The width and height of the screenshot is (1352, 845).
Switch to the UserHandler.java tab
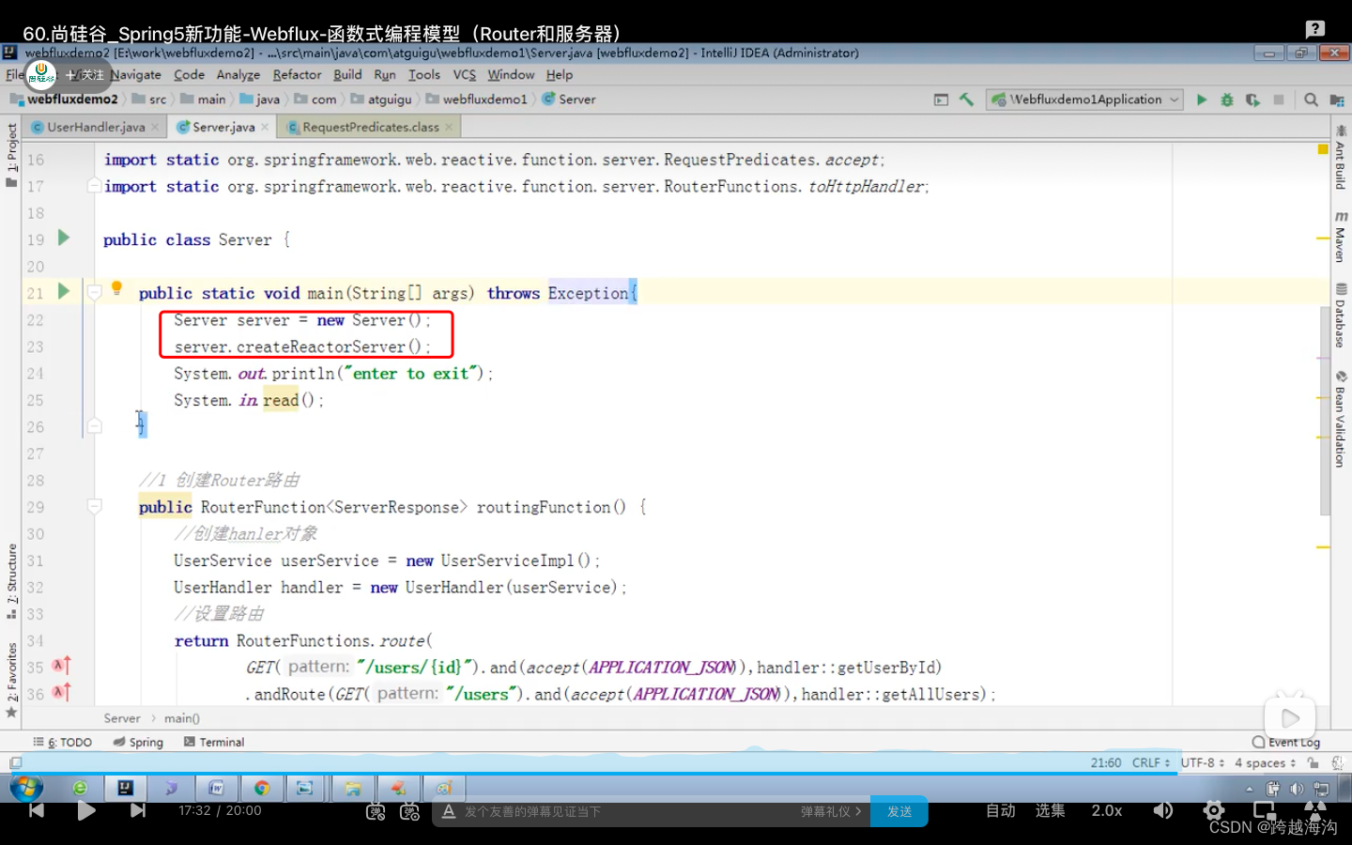[96, 127]
